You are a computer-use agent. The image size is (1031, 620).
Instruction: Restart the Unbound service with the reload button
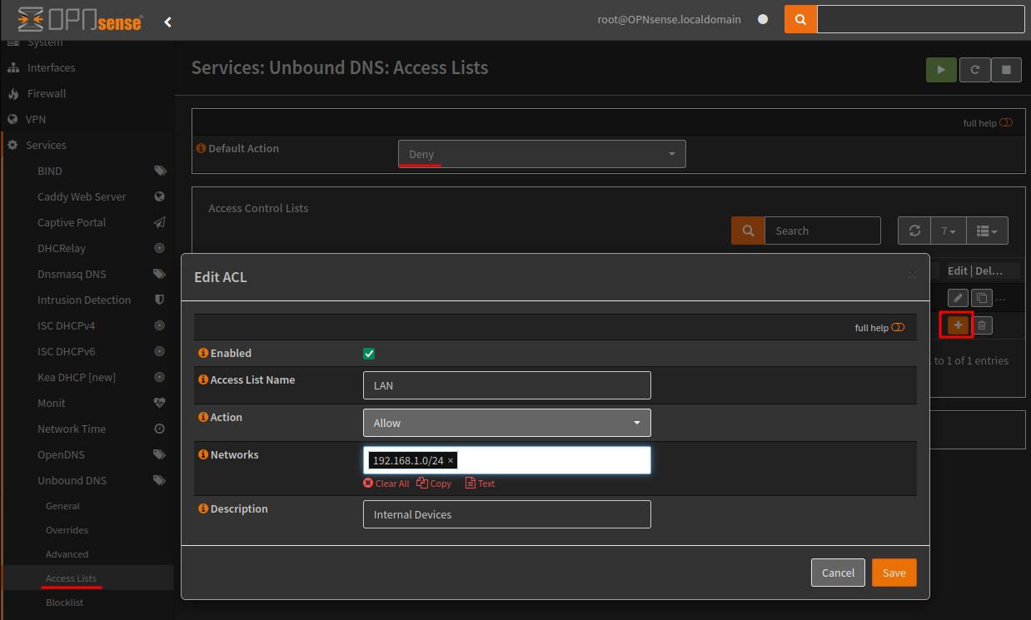coord(974,70)
